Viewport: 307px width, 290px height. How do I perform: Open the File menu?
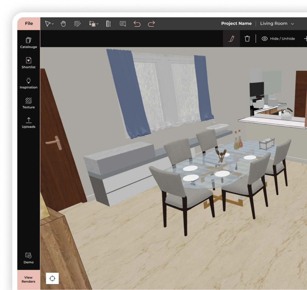(29, 23)
